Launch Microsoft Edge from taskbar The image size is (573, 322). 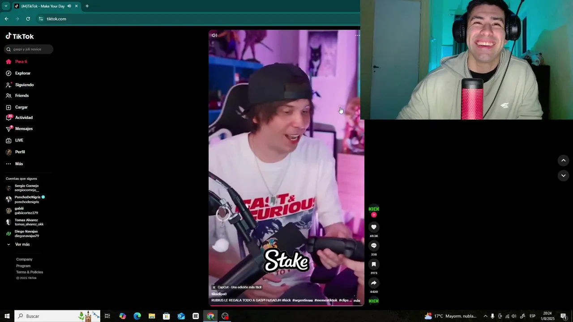[x=137, y=316]
